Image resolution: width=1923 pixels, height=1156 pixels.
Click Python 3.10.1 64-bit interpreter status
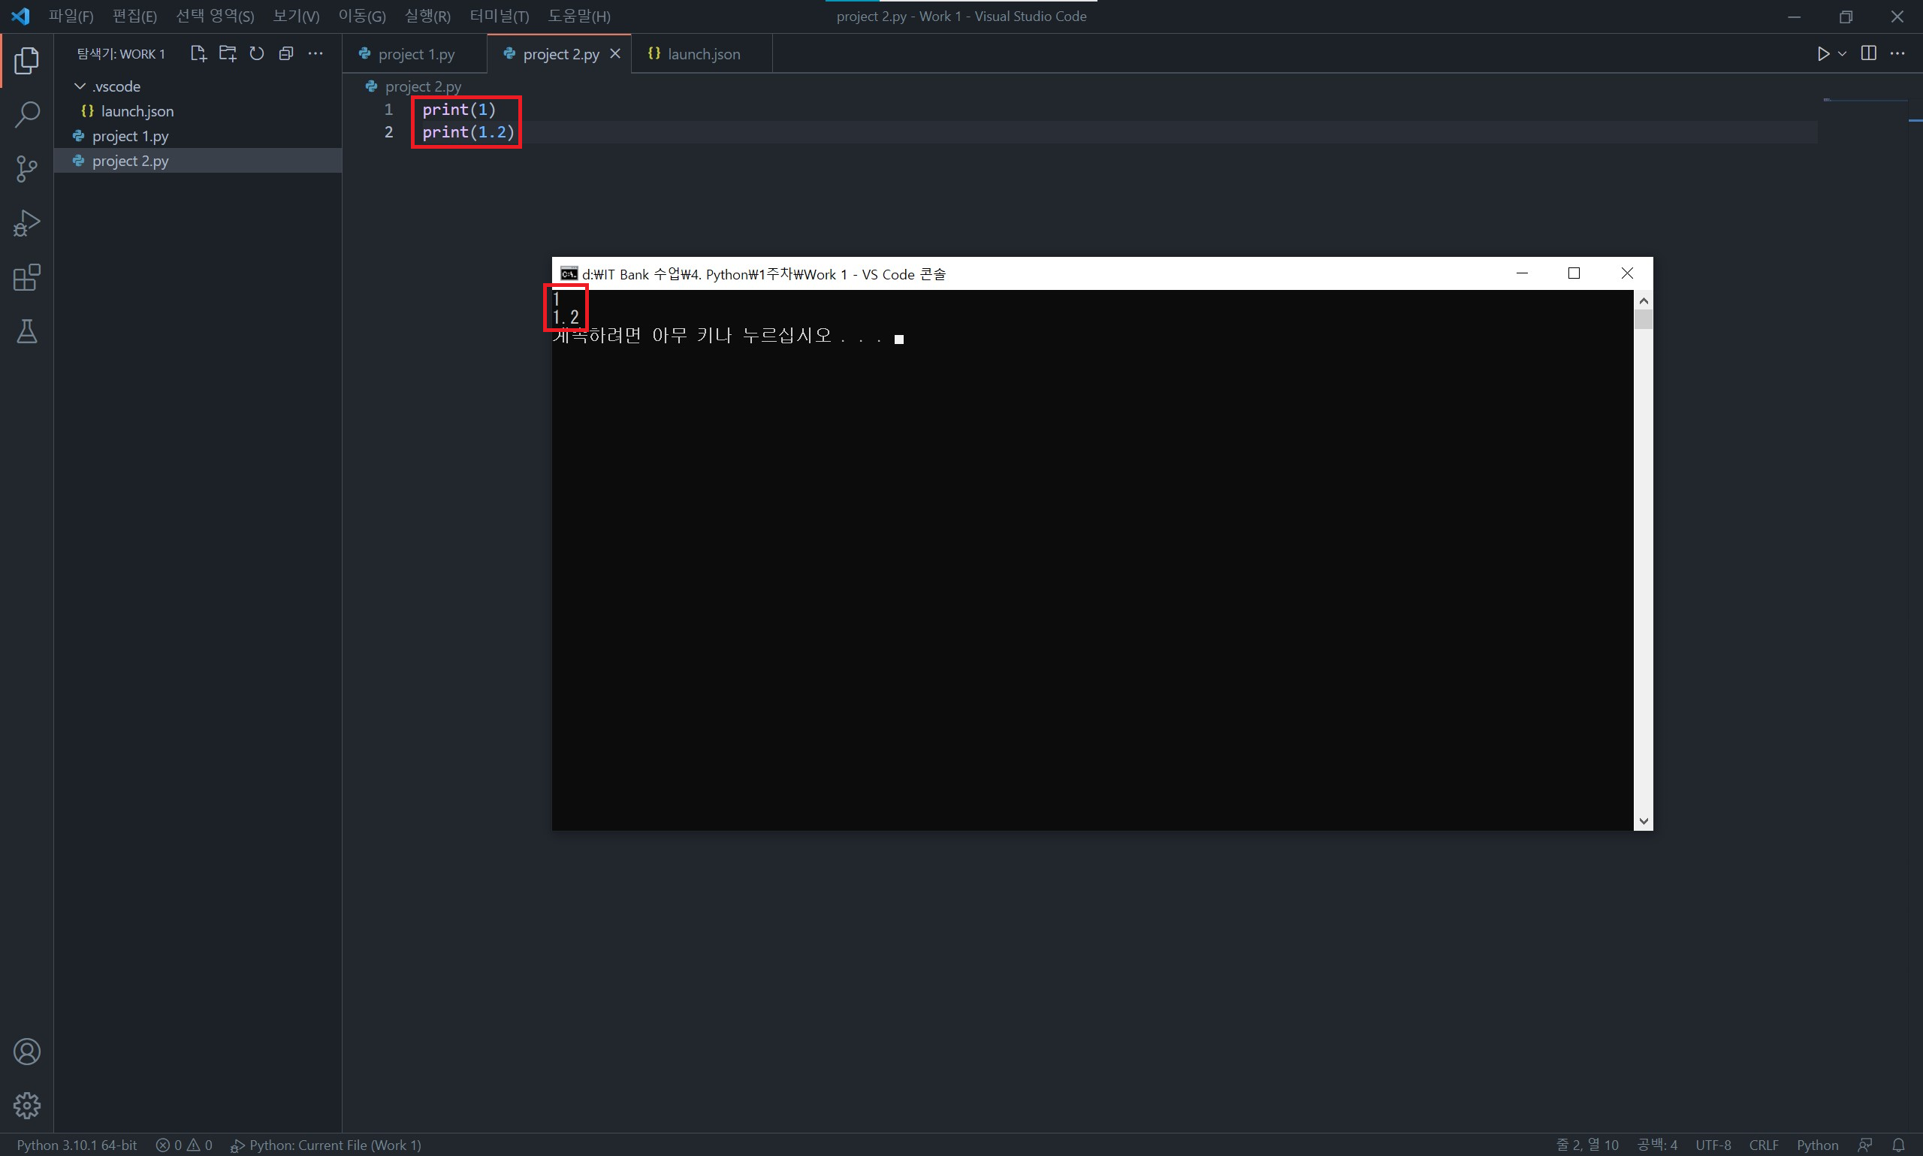click(77, 1144)
